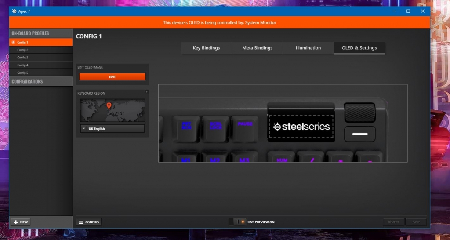Click the volume roller on keyboard image

[359, 112]
